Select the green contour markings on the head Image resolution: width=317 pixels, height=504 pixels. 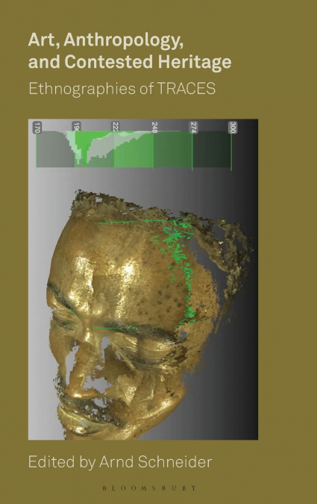click(178, 270)
